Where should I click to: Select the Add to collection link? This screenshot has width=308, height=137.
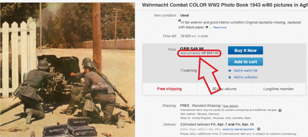pos(246,77)
